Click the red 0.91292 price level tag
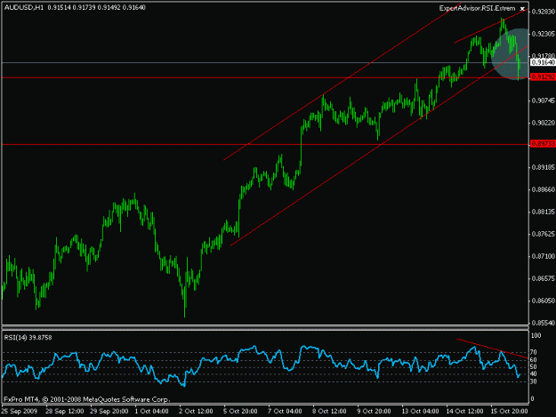The width and height of the screenshot is (556, 417). [543, 76]
